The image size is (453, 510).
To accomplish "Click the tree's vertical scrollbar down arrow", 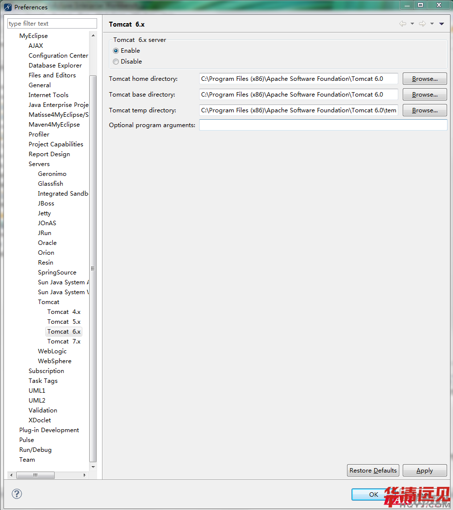I will (93, 467).
